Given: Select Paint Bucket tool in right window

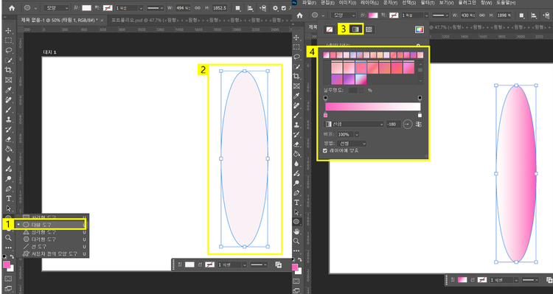Looking at the screenshot, I should point(296,154).
